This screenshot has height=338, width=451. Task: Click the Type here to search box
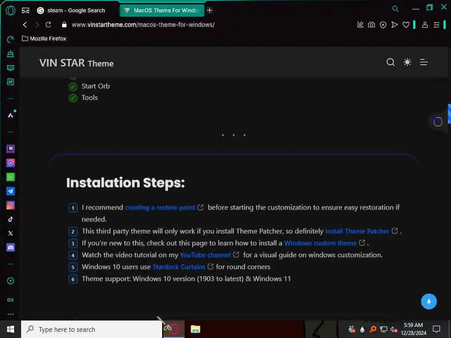point(92,329)
